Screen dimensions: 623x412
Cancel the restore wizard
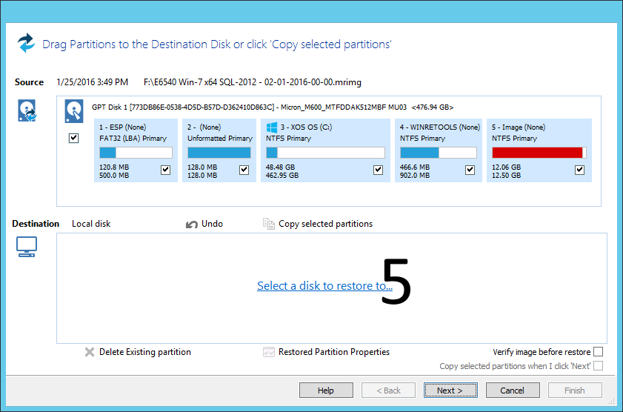click(x=513, y=391)
